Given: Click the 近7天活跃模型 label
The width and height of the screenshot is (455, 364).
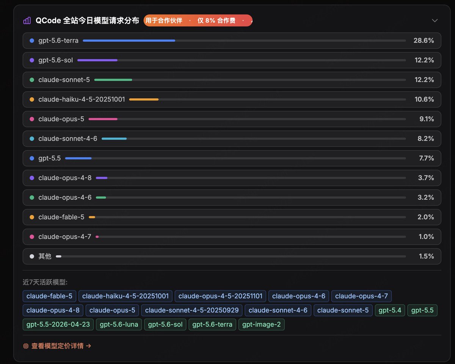Looking at the screenshot, I should coord(45,282).
